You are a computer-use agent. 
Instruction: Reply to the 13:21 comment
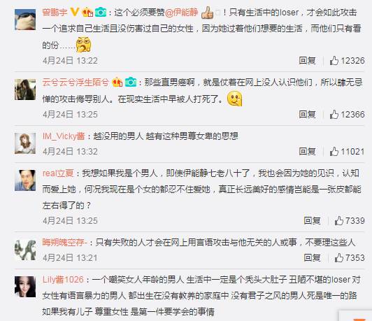coord(312,258)
